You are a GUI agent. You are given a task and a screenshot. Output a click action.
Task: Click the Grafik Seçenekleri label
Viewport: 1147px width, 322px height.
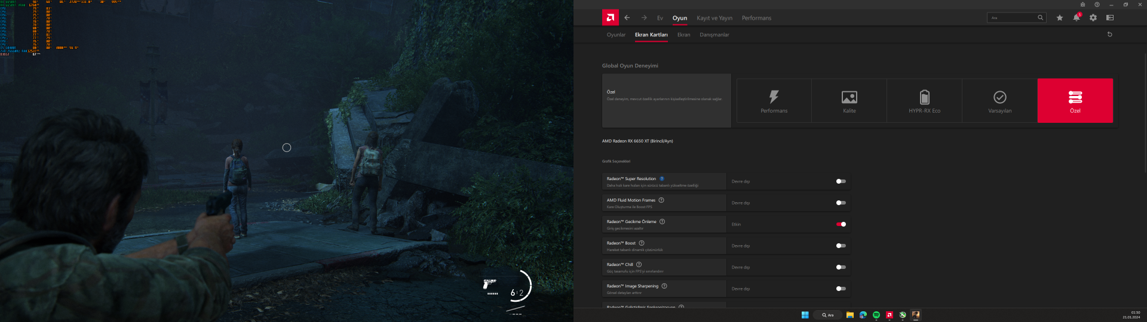coord(616,161)
